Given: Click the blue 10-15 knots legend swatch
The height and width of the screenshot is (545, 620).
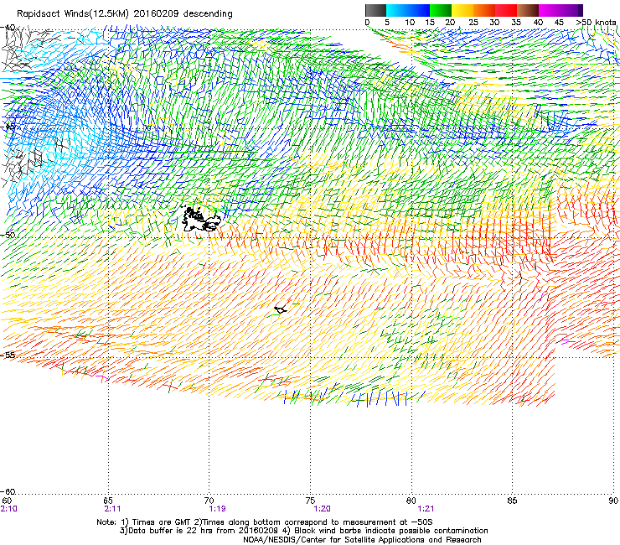Looking at the screenshot, I should click(419, 10).
